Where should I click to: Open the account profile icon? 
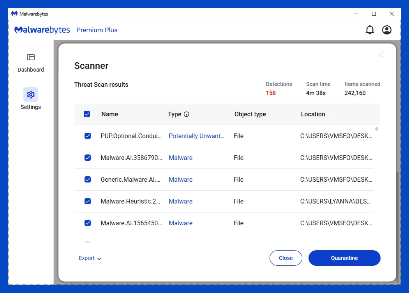pyautogui.click(x=386, y=30)
